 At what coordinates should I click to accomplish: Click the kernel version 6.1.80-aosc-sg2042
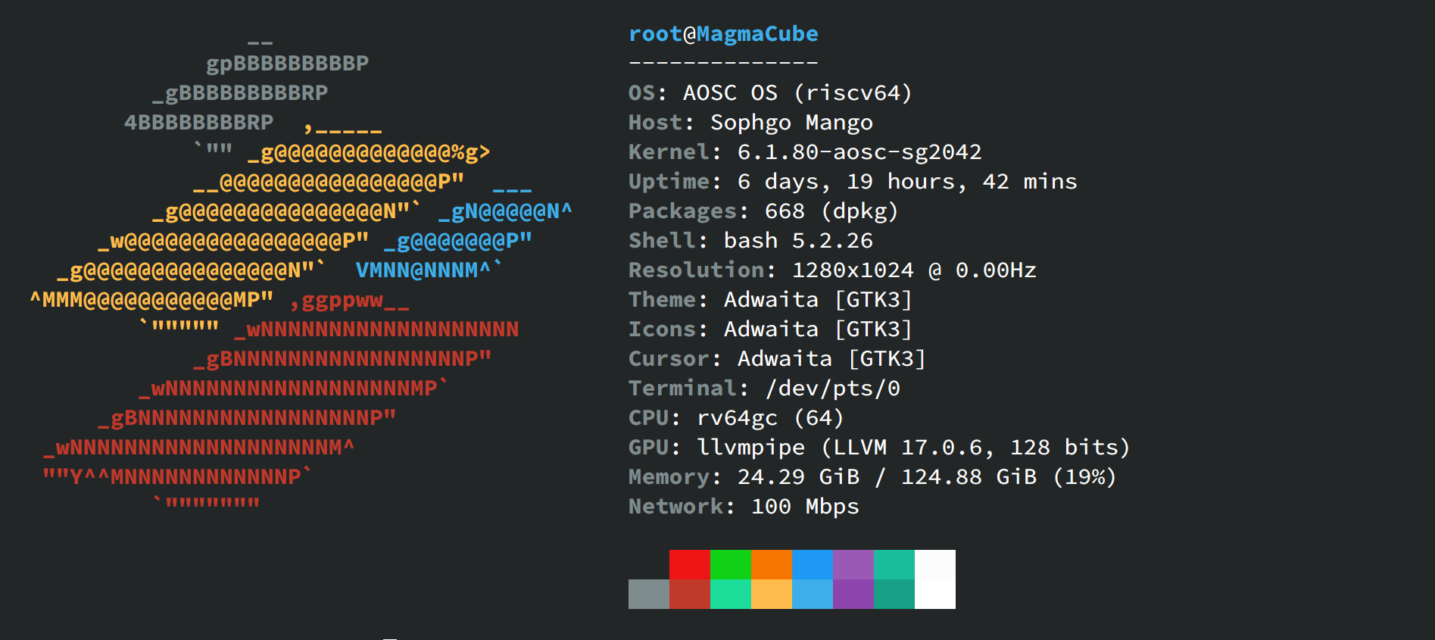tap(859, 152)
